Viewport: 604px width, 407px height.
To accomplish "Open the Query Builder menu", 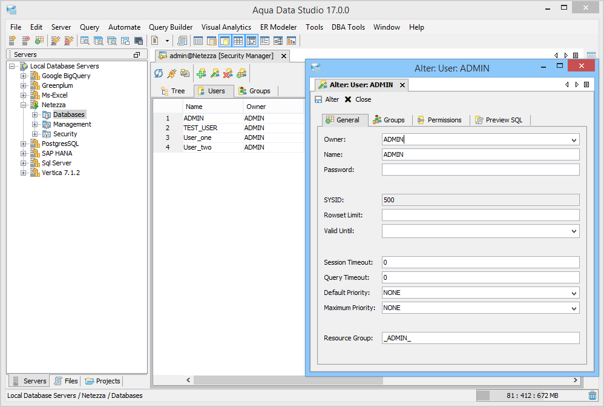I will [171, 27].
